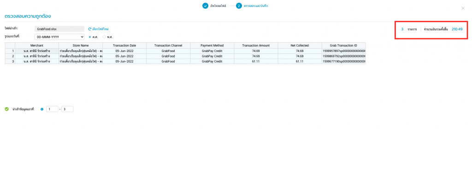472x169 pixels.
Task: Select the Grab Transaction ID column header
Action: 343,46
